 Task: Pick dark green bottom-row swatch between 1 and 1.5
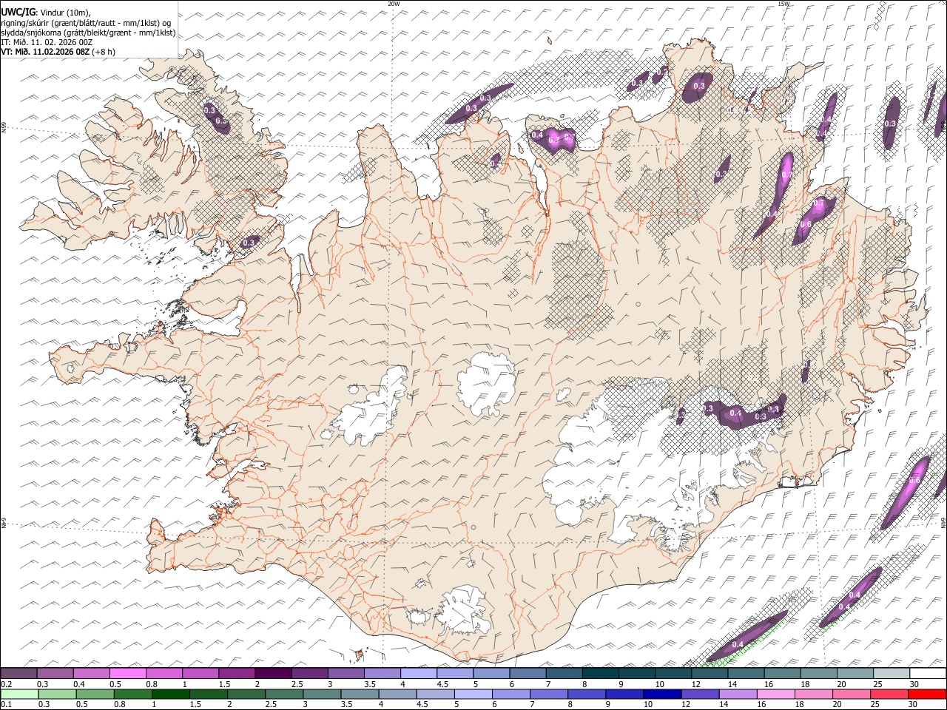click(170, 694)
